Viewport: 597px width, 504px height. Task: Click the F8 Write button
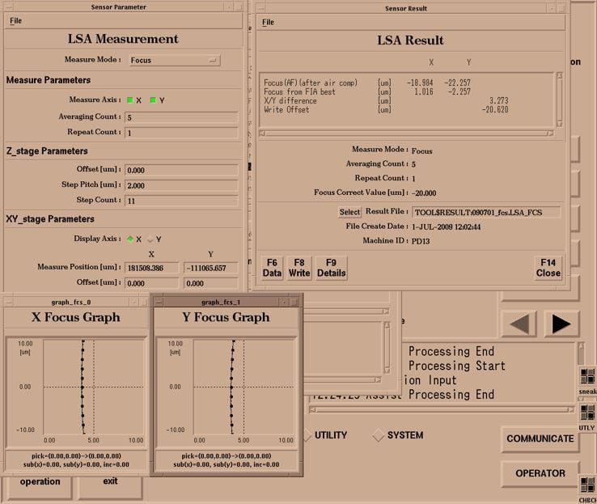click(299, 268)
